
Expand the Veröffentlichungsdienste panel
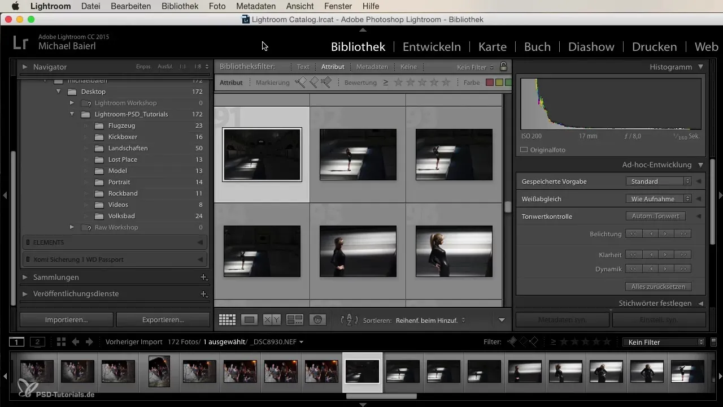(25, 294)
